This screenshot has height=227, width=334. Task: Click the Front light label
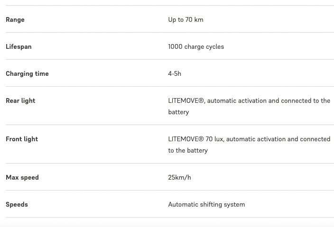[22, 139]
